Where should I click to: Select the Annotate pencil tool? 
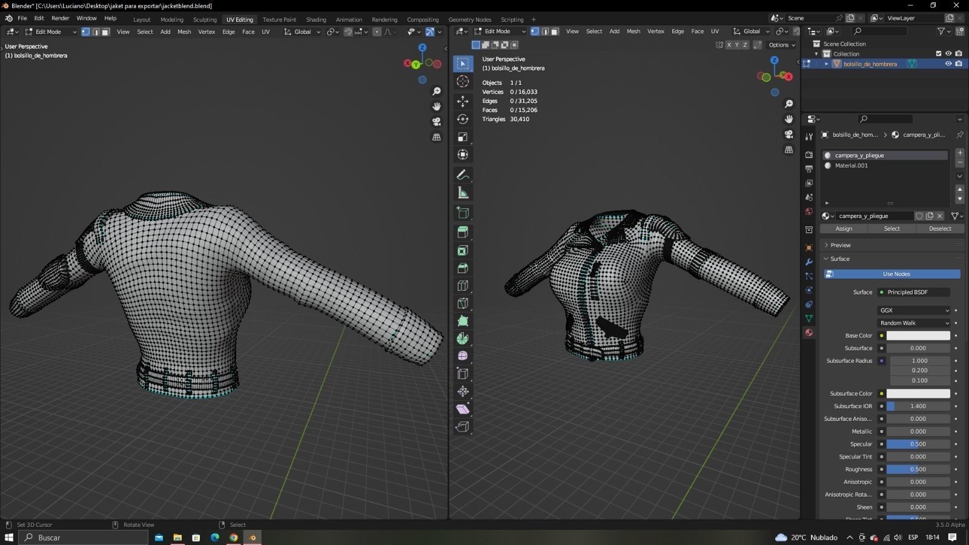coord(463,174)
